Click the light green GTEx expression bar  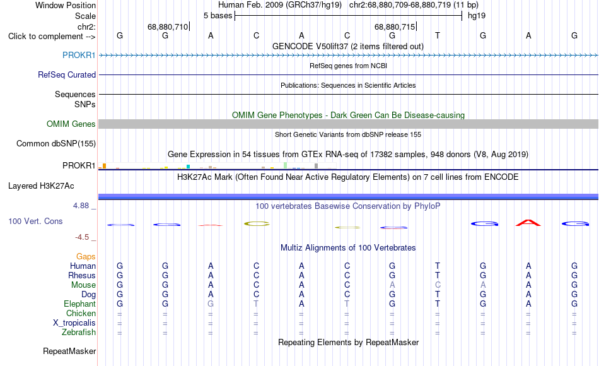285,165
